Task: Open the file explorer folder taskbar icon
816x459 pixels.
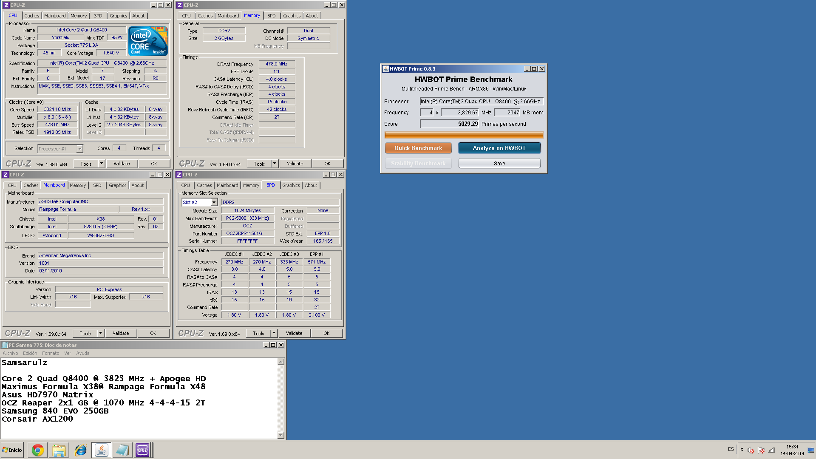Action: 59,450
